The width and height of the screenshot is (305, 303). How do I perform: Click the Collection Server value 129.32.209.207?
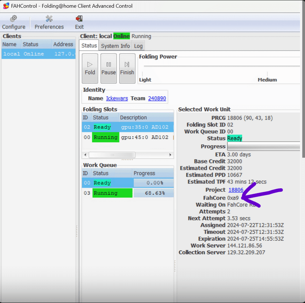246,252
